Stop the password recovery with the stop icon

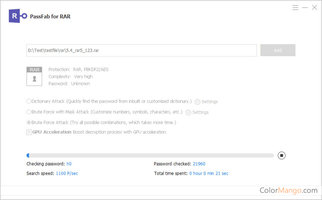(281, 155)
